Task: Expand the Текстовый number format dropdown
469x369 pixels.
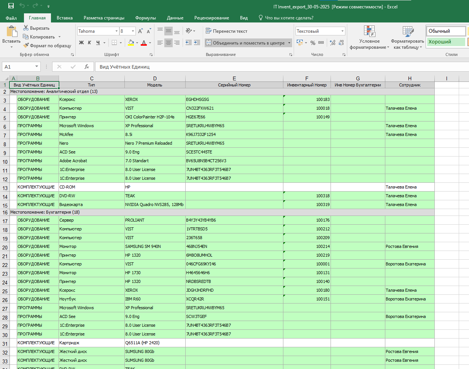Action: click(342, 31)
